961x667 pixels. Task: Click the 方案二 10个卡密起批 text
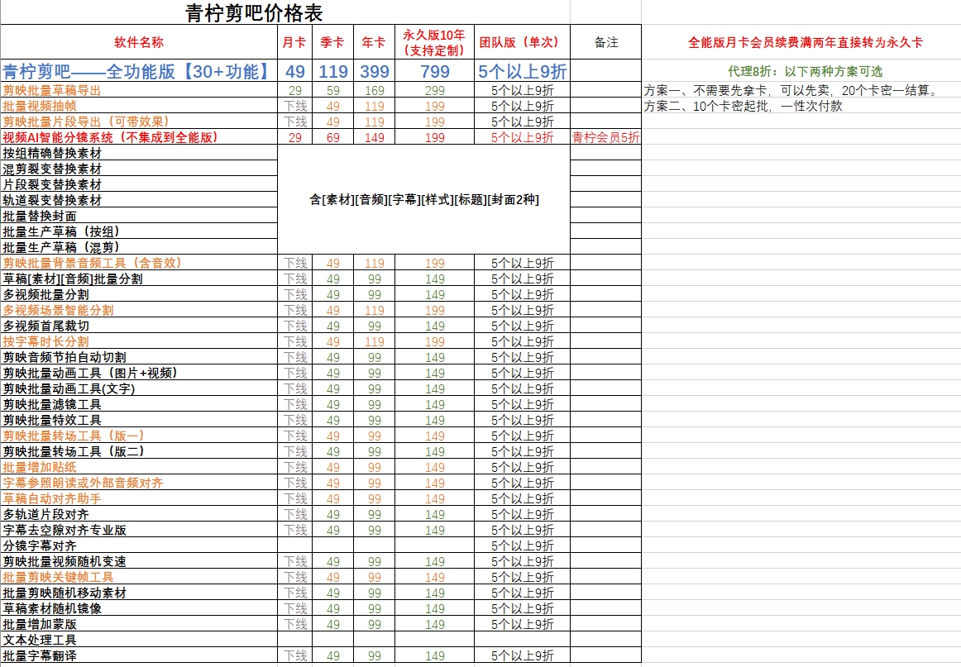(743, 106)
